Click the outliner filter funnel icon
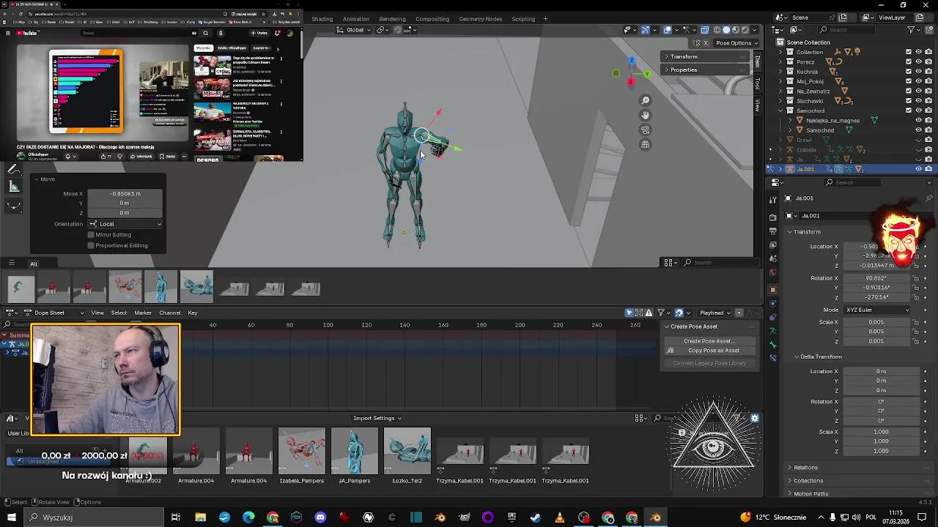The image size is (938, 527). pyautogui.click(x=912, y=30)
